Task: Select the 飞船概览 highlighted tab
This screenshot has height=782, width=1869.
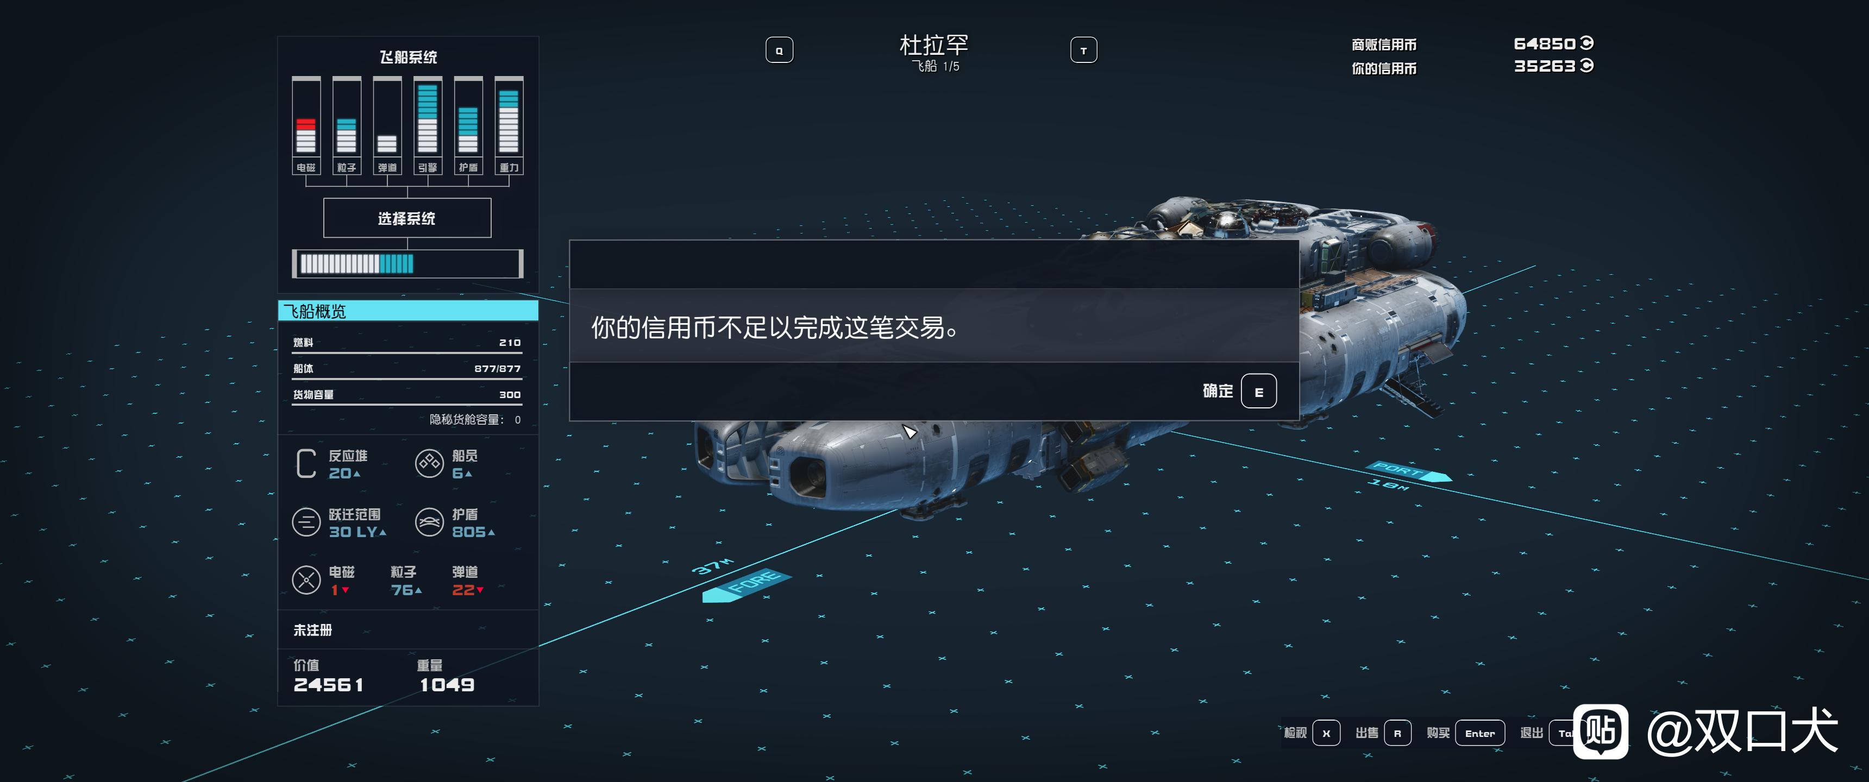Action: point(407,311)
